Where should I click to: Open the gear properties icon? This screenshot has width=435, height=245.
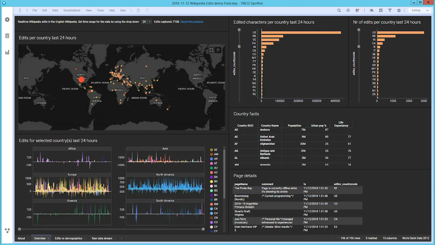point(399,10)
